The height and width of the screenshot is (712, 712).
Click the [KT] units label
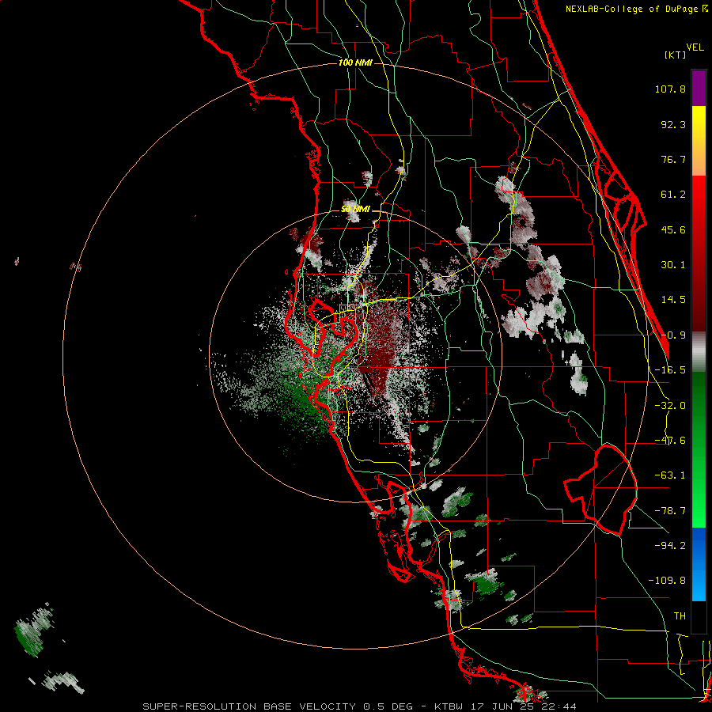(676, 55)
